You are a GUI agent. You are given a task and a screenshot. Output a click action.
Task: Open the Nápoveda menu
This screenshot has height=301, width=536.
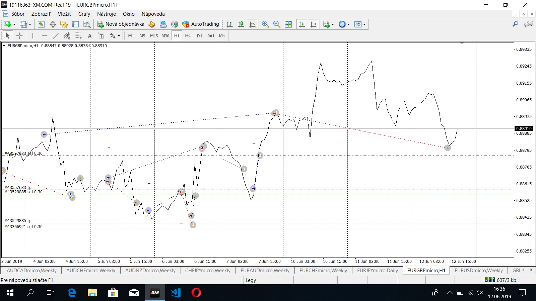coord(153,14)
